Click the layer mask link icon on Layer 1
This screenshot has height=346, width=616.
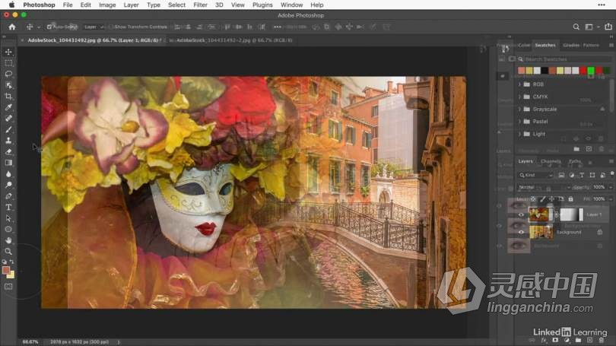point(556,214)
